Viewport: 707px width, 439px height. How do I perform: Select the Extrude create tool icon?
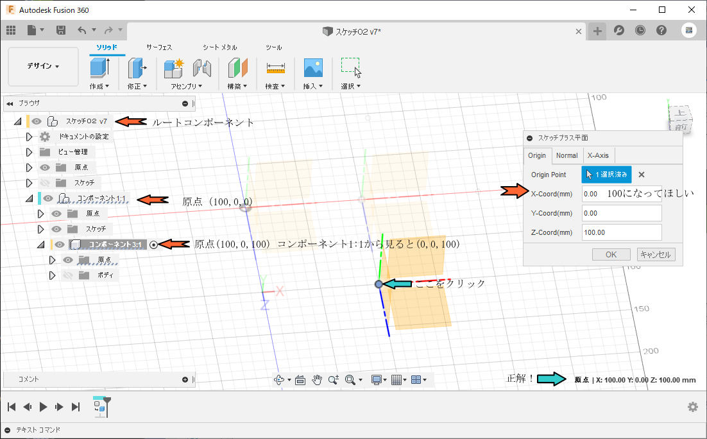99,68
